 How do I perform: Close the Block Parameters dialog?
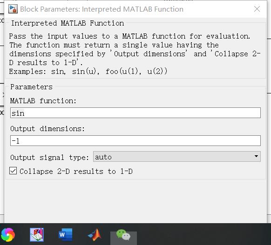click(257, 9)
